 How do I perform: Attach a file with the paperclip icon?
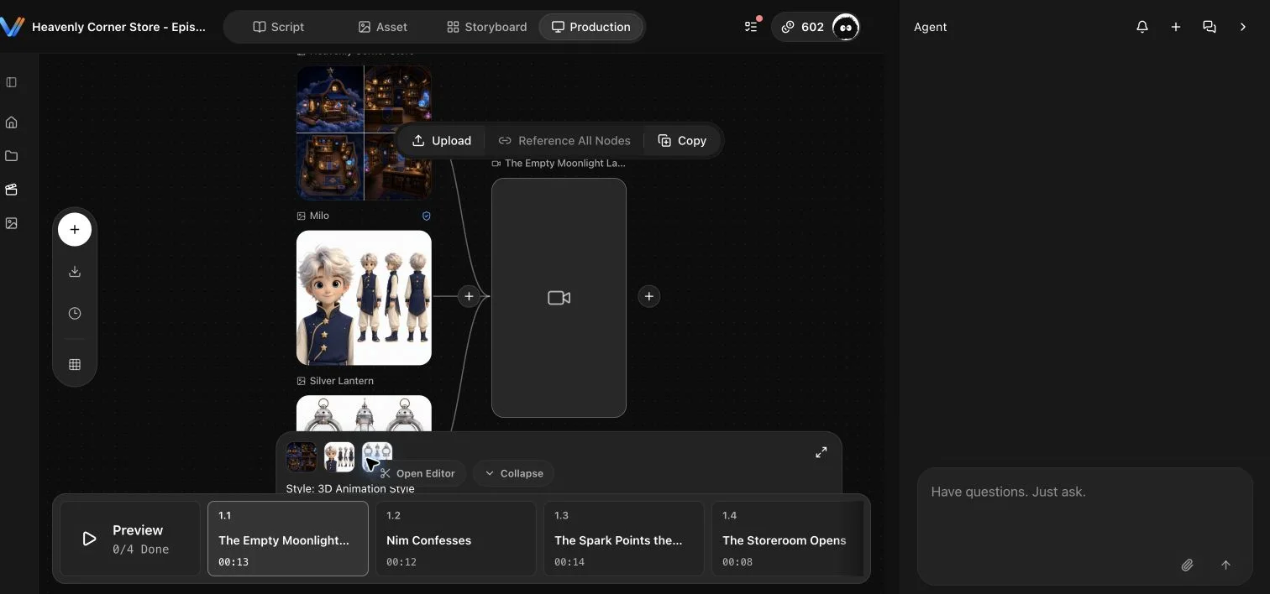tap(1187, 565)
